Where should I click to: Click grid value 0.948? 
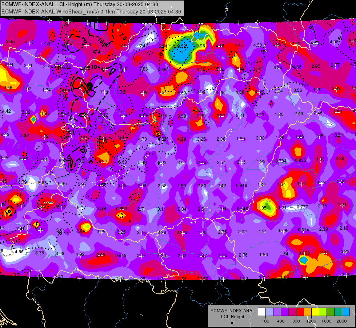pyautogui.click(x=121, y=255)
